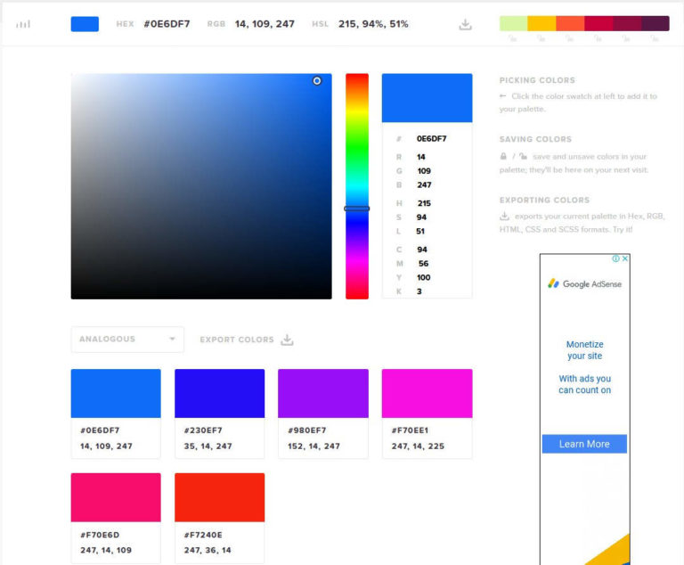The width and height of the screenshot is (684, 565).
Task: Click the top bar HEX value #0E6DF7
Action: pyautogui.click(x=167, y=24)
